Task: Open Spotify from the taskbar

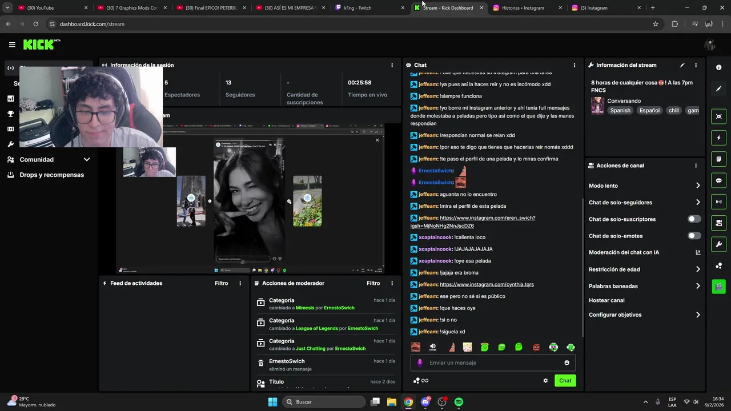Action: 459,402
